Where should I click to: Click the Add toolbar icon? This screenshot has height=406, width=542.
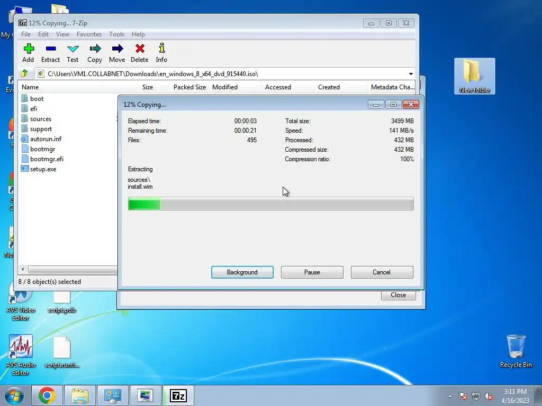29,49
